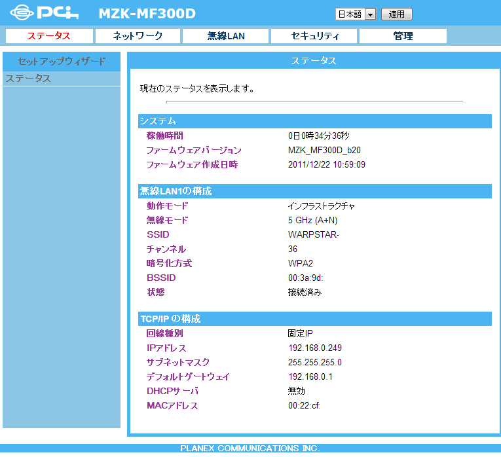501x457 pixels.
Task: Open セットアップウィザード in sidebar
Action: [x=62, y=62]
